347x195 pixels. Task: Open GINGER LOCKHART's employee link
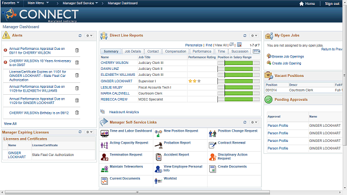pyautogui.click(x=117, y=81)
